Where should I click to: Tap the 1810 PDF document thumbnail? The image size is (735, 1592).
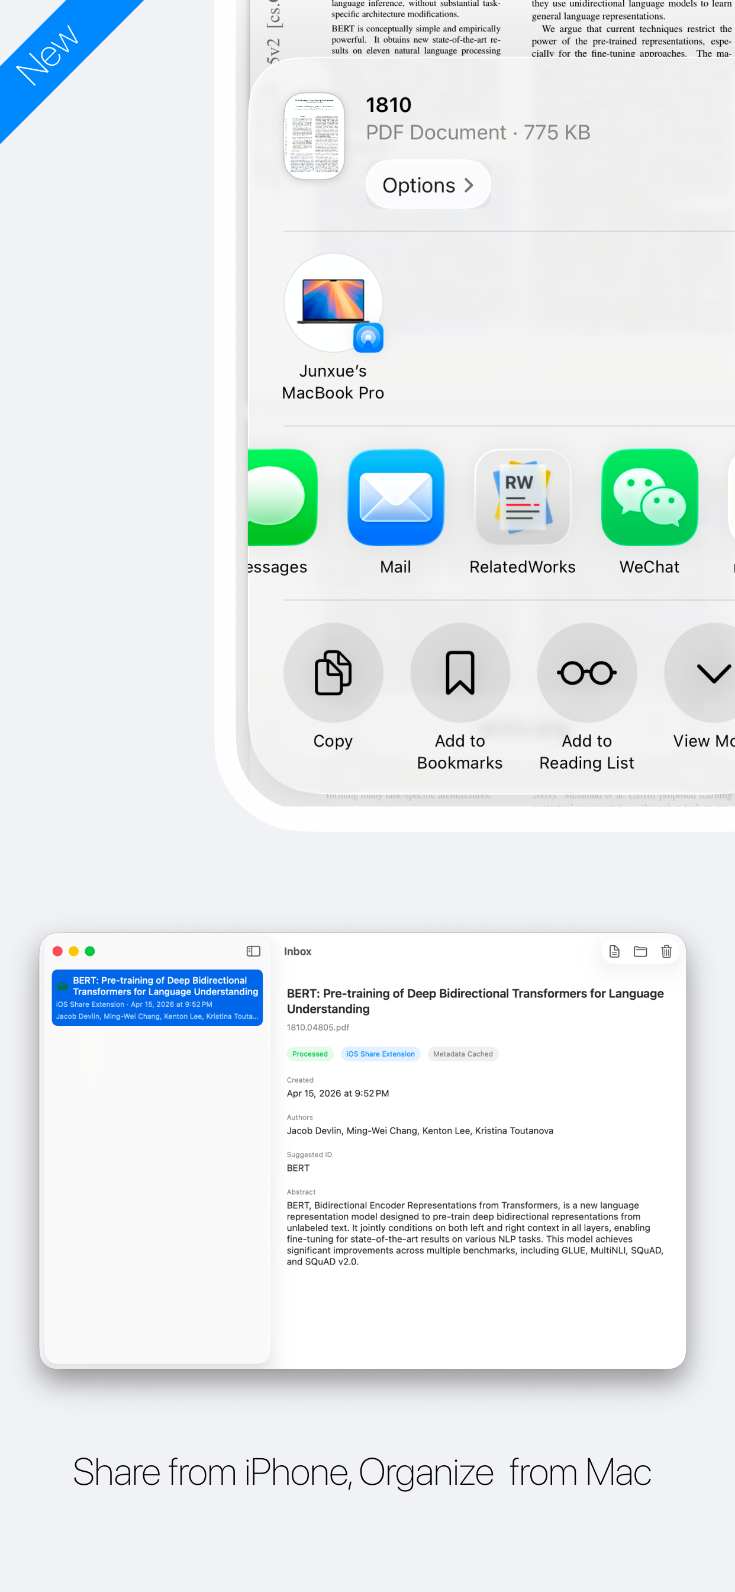coord(314,136)
